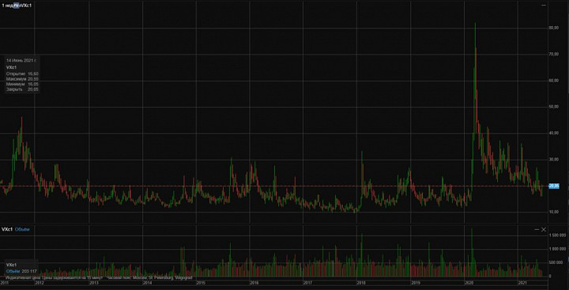Viewport: 569px width, 290px height.
Task: Click the 80,00 price axis label
Action: (x=554, y=28)
